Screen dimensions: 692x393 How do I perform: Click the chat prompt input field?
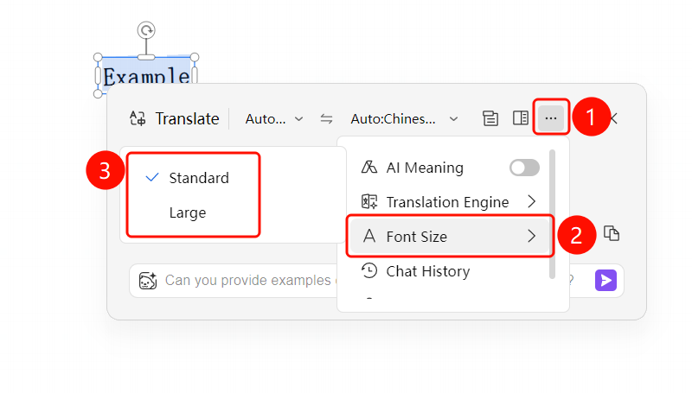point(376,281)
